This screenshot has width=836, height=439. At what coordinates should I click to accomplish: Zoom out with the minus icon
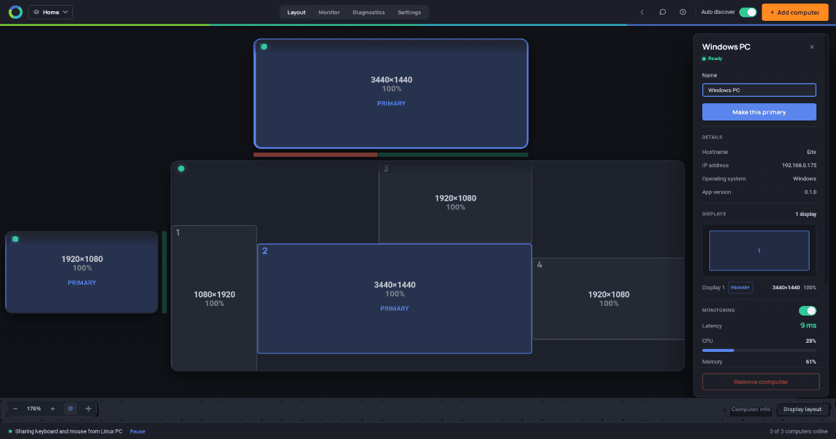(x=15, y=408)
